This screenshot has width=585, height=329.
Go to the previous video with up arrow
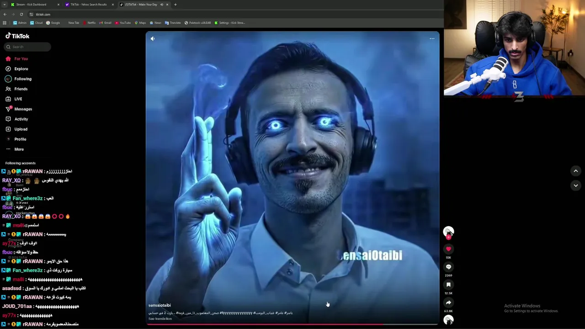(576, 171)
